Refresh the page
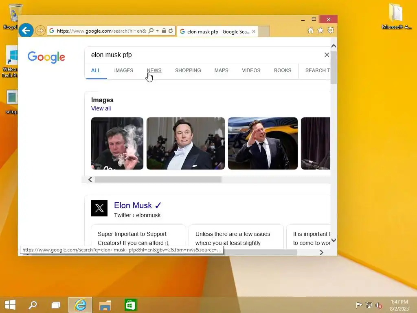The height and width of the screenshot is (313, 417). (171, 31)
